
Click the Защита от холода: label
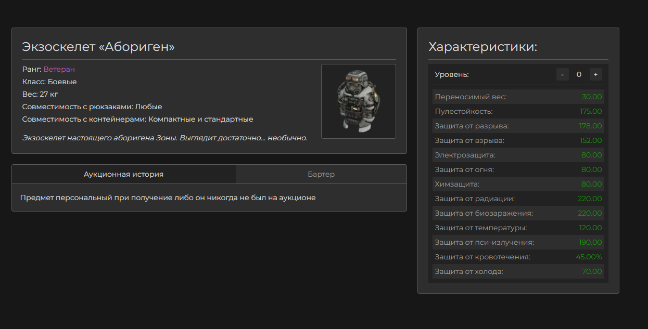pos(469,271)
